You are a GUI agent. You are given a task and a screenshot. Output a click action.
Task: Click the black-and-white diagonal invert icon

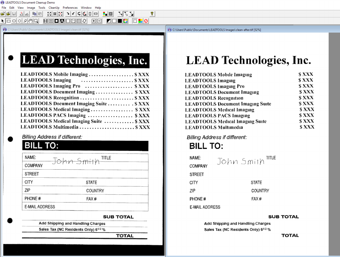108,21
